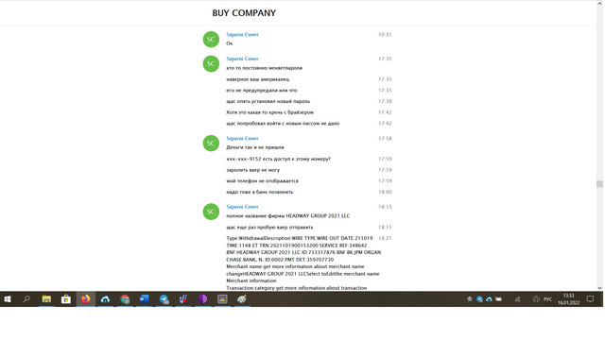Click the SC avatar beside the 17:58 message
605x340 pixels.
pyautogui.click(x=211, y=143)
